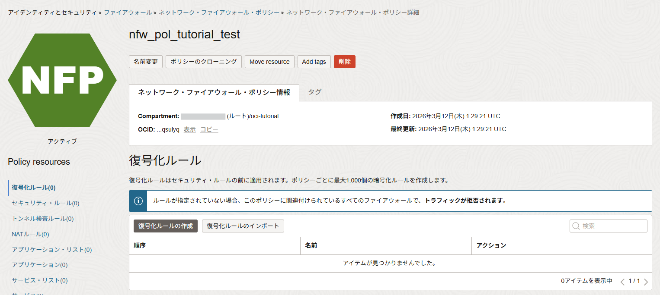Click the magnifier icon in the search box
Viewport: 660px width, 295px height.
point(576,226)
